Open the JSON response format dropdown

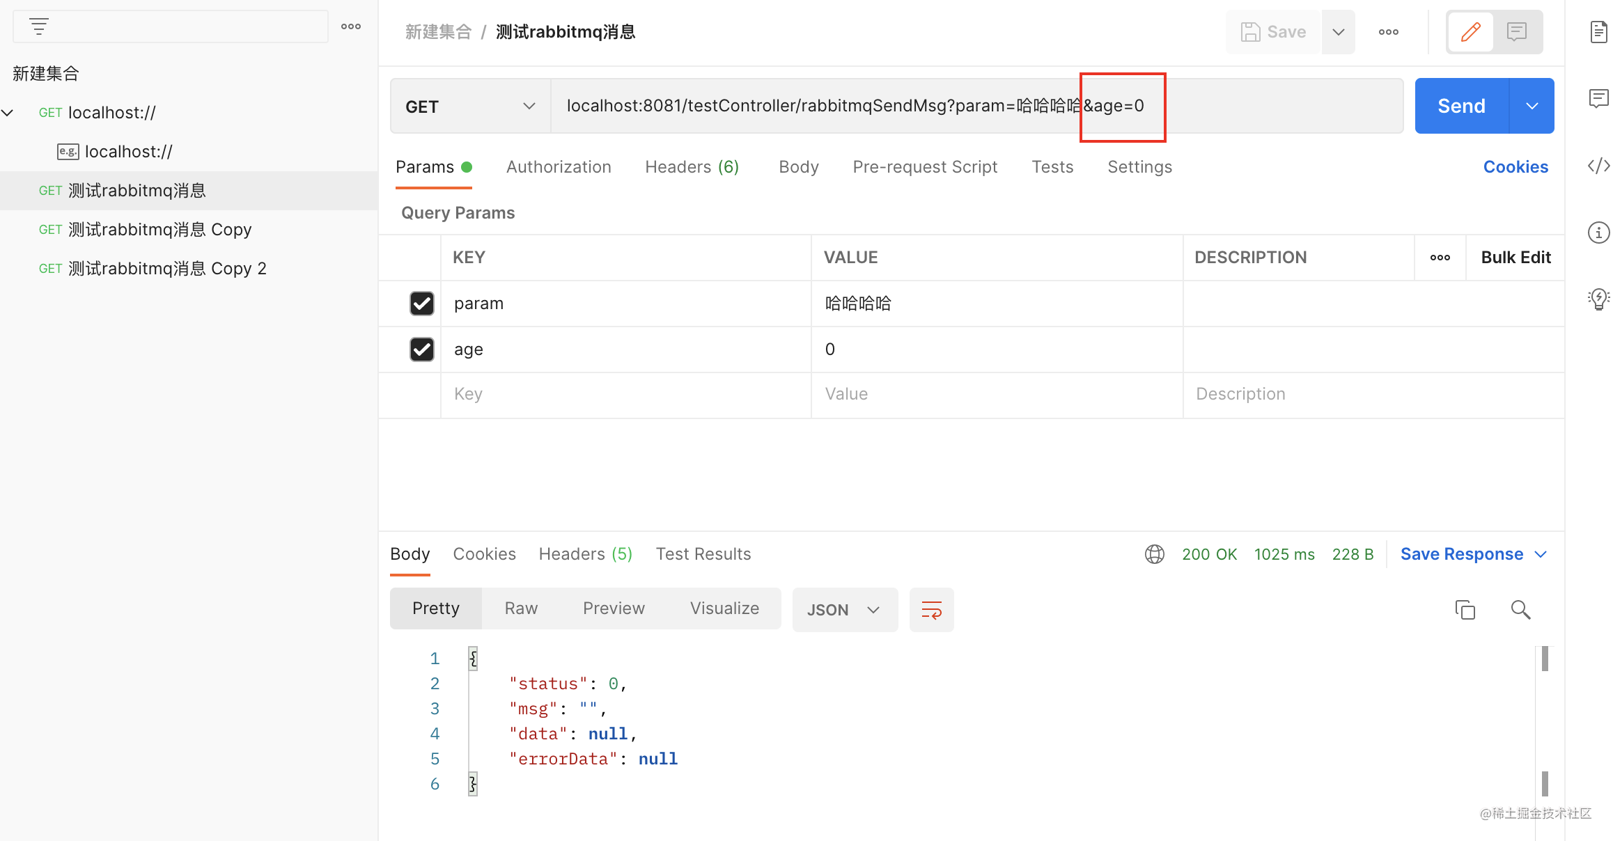(x=844, y=609)
